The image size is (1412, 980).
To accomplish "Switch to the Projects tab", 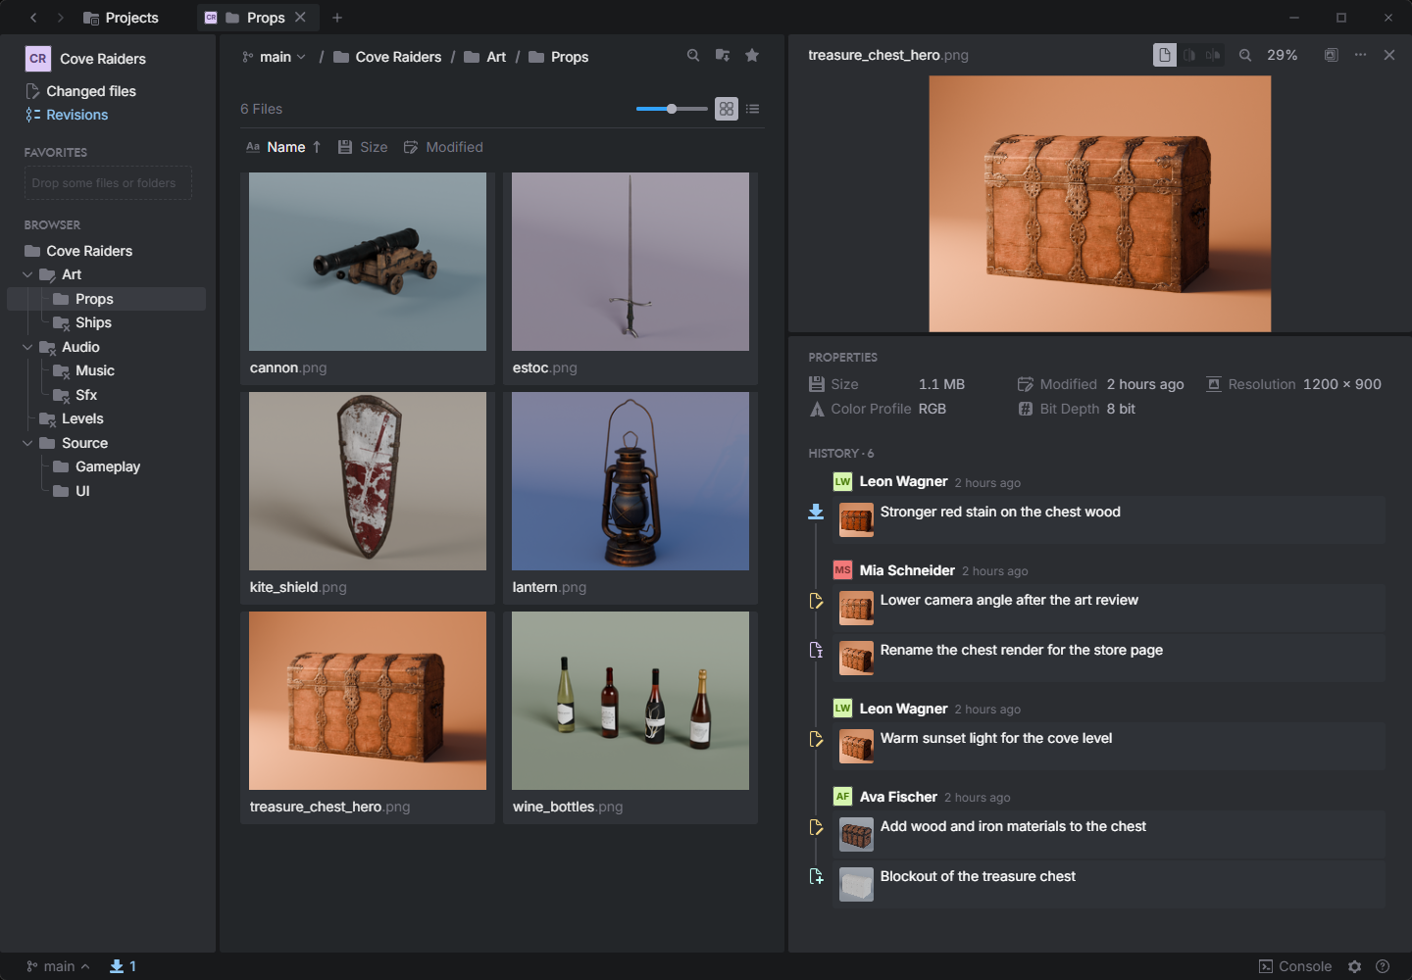I will click(x=121, y=18).
